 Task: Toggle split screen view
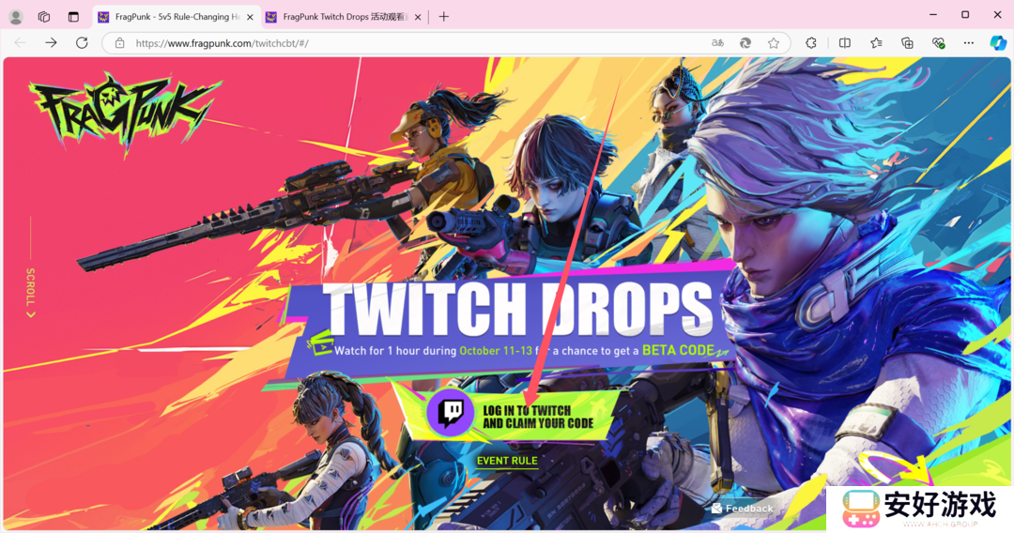click(845, 43)
